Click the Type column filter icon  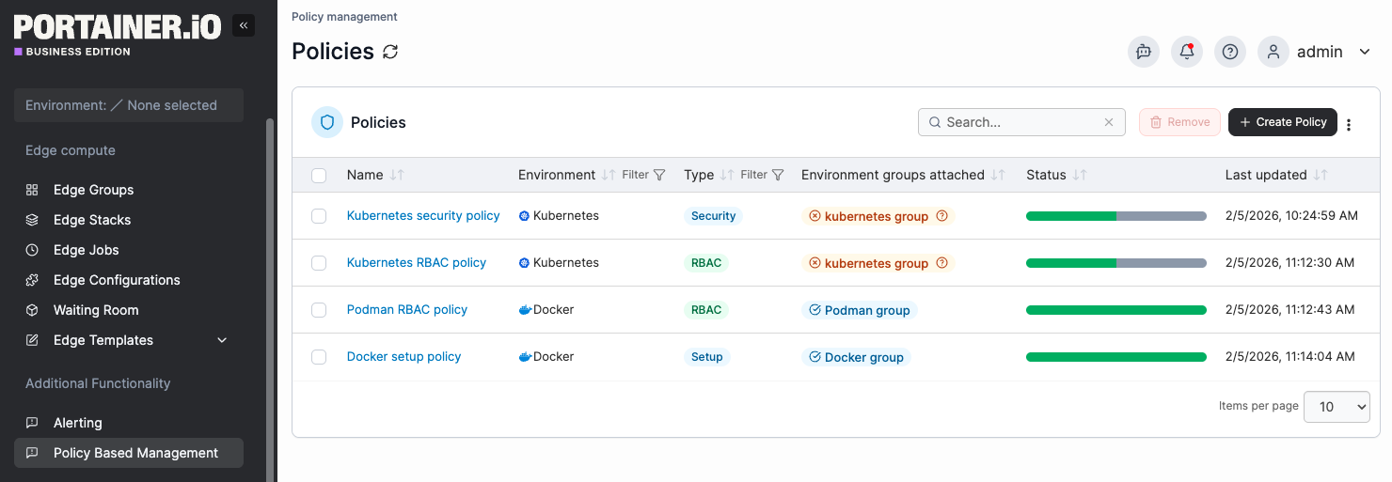pos(778,175)
